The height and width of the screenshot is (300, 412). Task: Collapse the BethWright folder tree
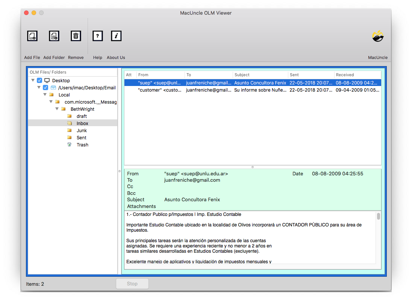click(x=57, y=109)
